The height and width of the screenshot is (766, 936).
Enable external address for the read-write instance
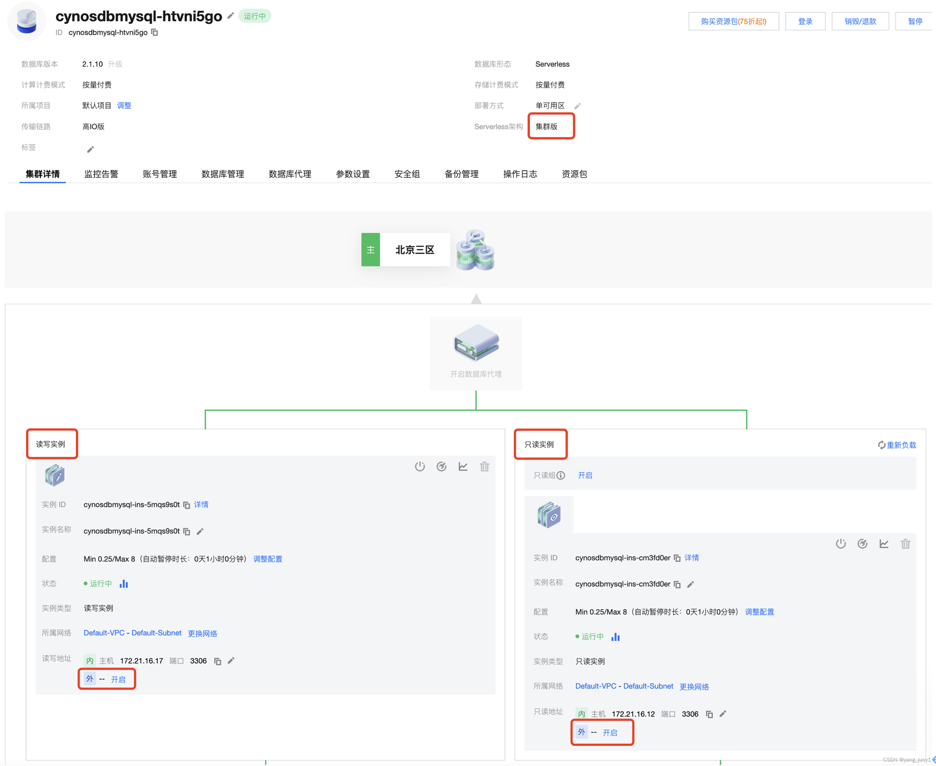coord(118,680)
